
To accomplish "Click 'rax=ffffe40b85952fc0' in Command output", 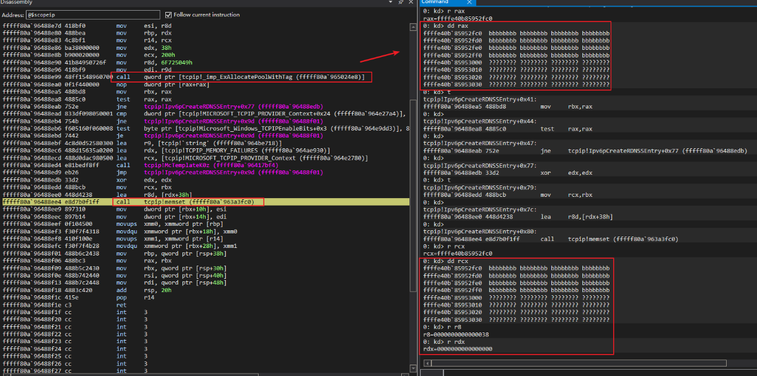I will coord(457,18).
